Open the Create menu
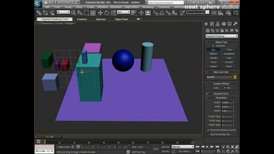Viewport: 274px width, 154px height. point(90,7)
